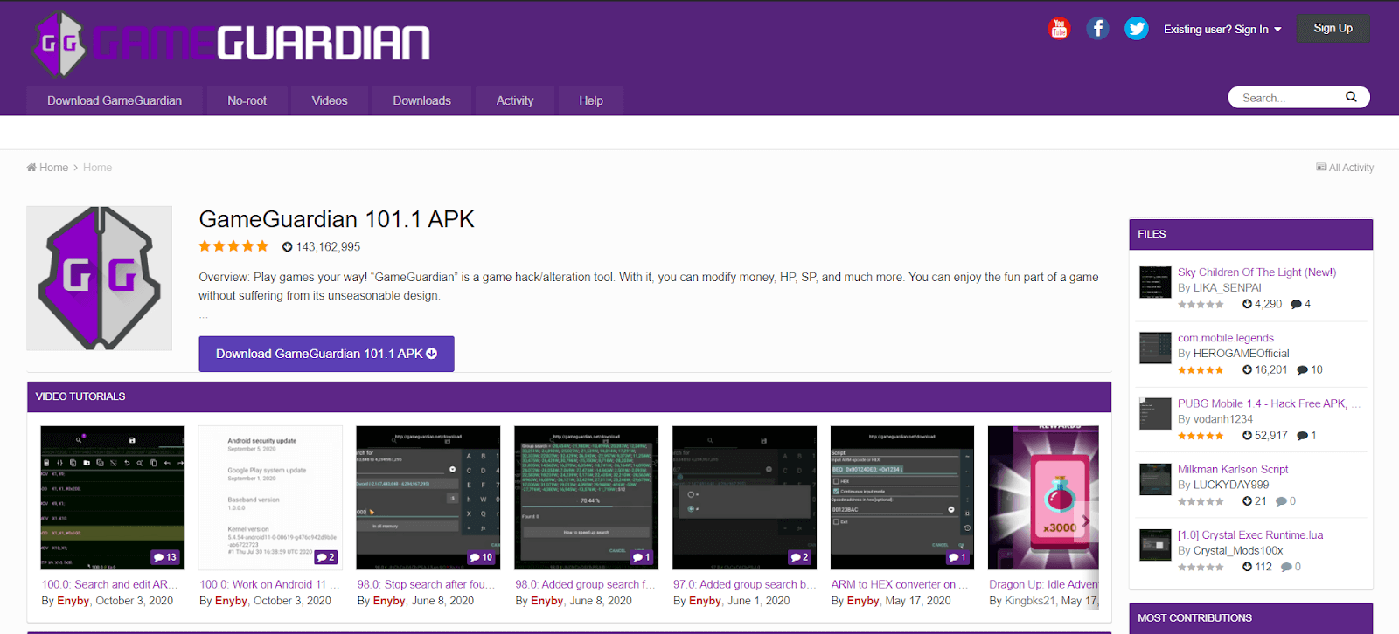This screenshot has width=1399, height=634.
Task: Click the comment badge 10 on Stop search video
Action: [481, 557]
